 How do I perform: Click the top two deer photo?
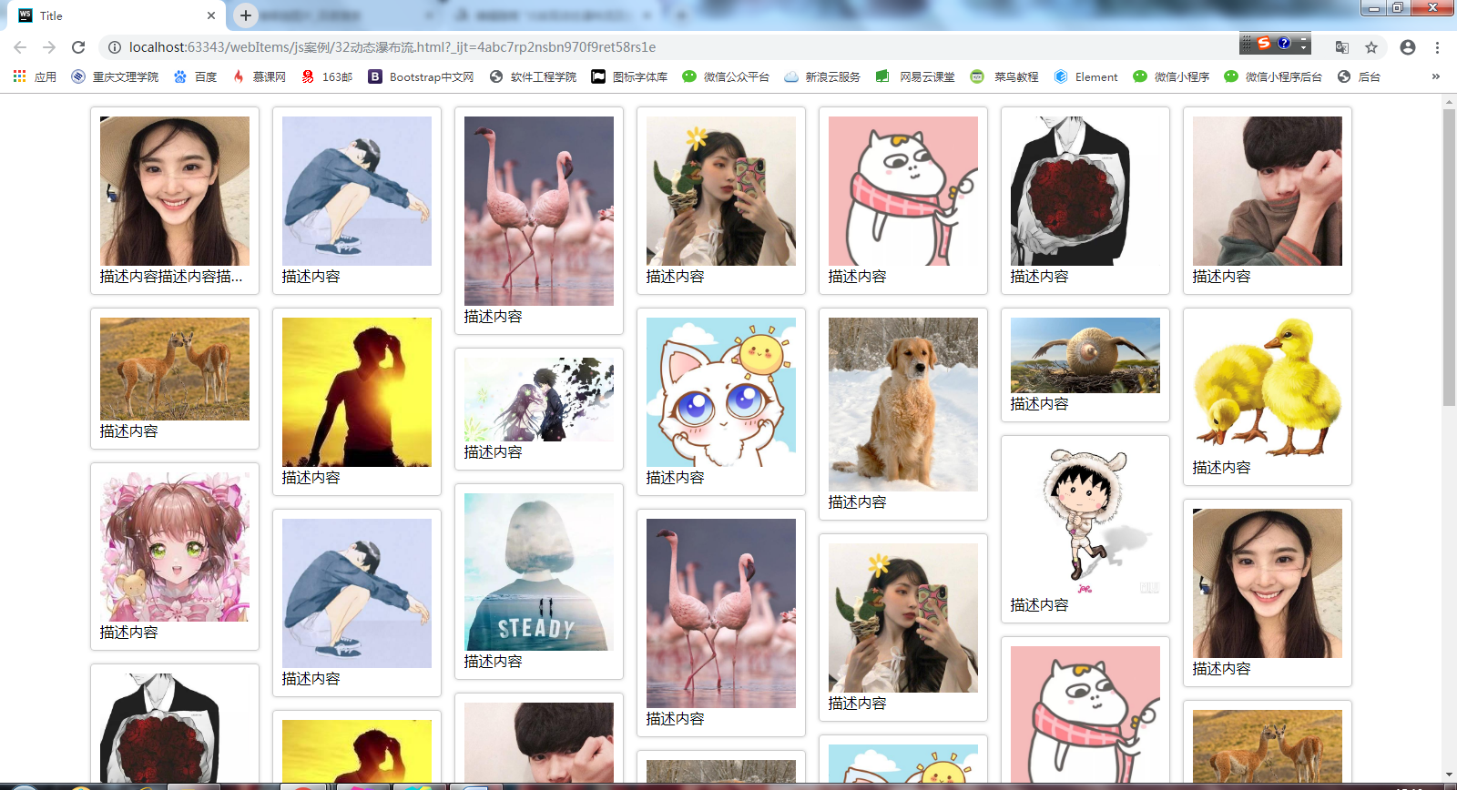pos(175,369)
